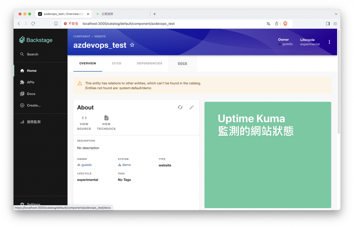Viewport: 354px width, 228px height.
Task: Click experimental under Lifecycle in header
Action: tap(310, 44)
